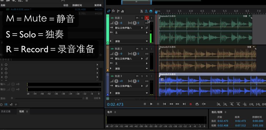The height and width of the screenshot is (130, 266).
Task: Toggle global clip stretching stopwatch icon
Action: coord(146,11)
